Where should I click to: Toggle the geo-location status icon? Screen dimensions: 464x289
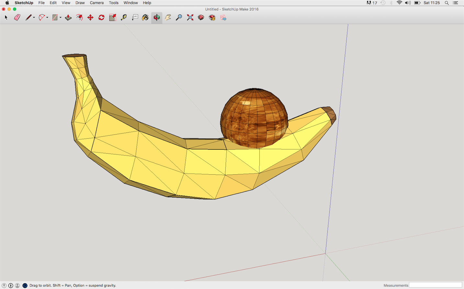(4, 285)
